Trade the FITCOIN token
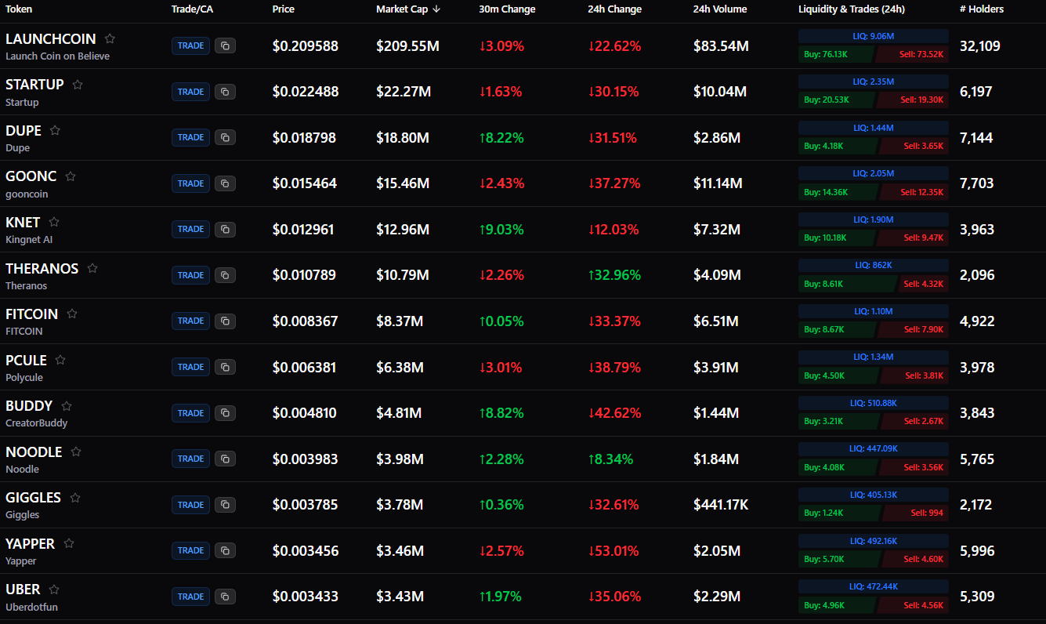Viewport: 1046px width, 624px height. point(190,321)
